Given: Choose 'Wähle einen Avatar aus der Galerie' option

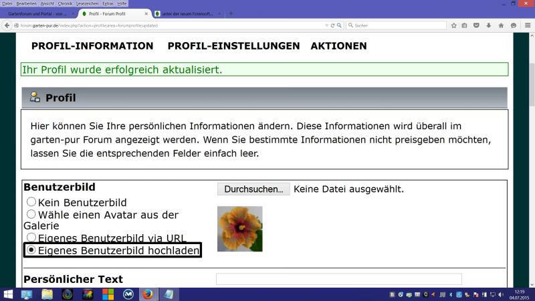Looking at the screenshot, I should (31, 214).
